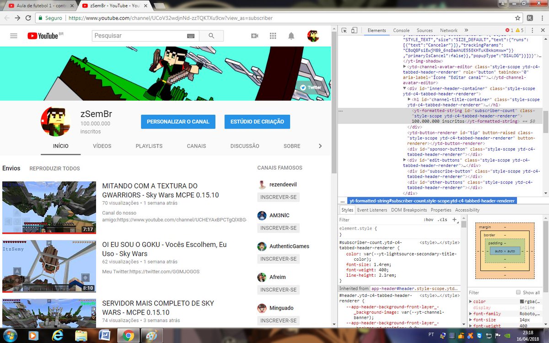Open the on-screen keyboard in the search box
549x343 pixels.
191,36
